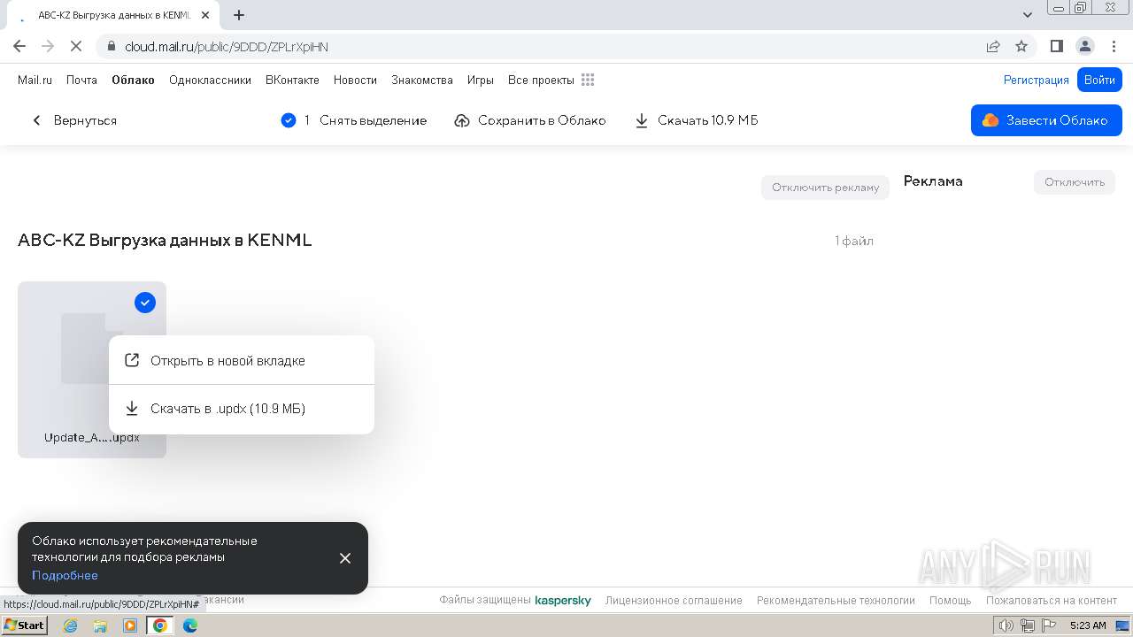
Task: Click the share page icon in address bar
Action: (993, 46)
